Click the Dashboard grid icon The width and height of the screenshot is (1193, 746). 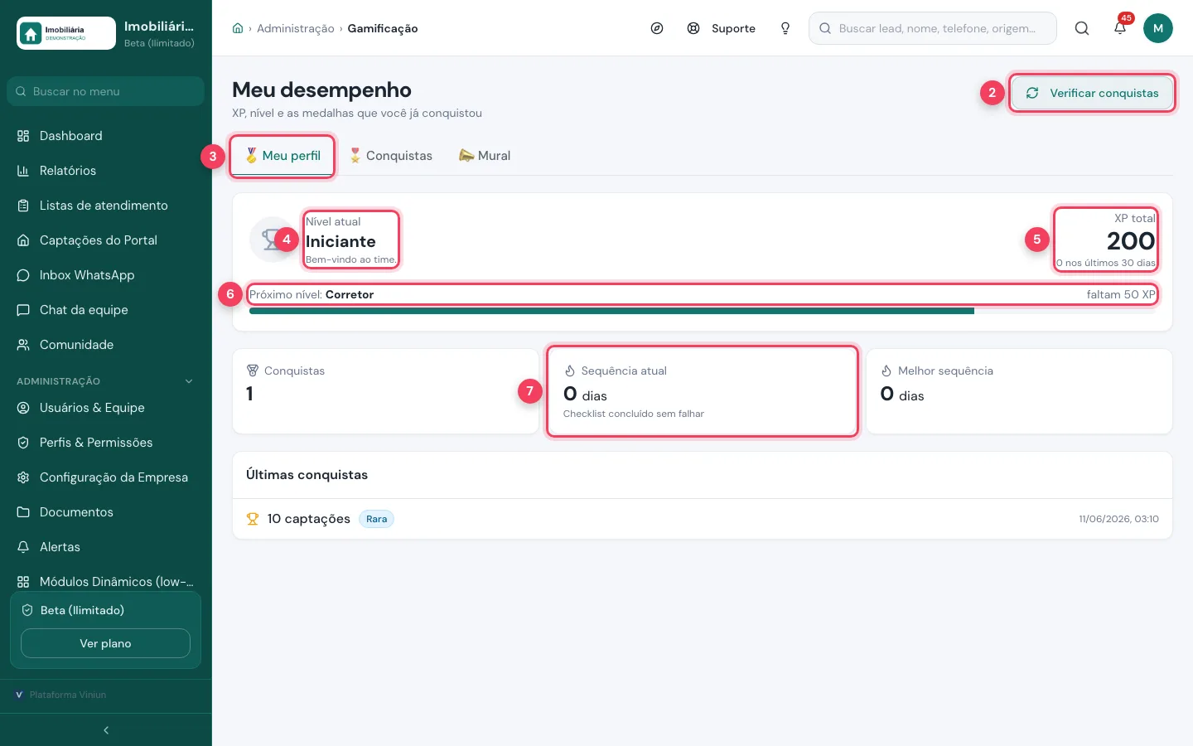point(23,136)
